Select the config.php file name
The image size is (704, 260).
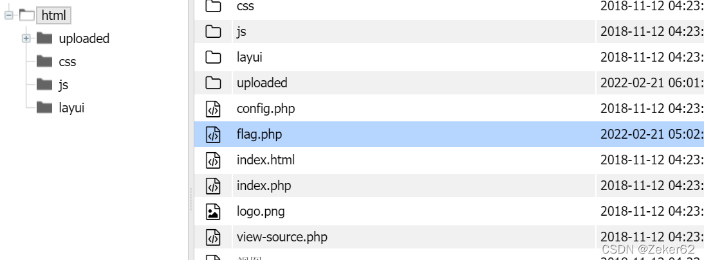point(266,108)
